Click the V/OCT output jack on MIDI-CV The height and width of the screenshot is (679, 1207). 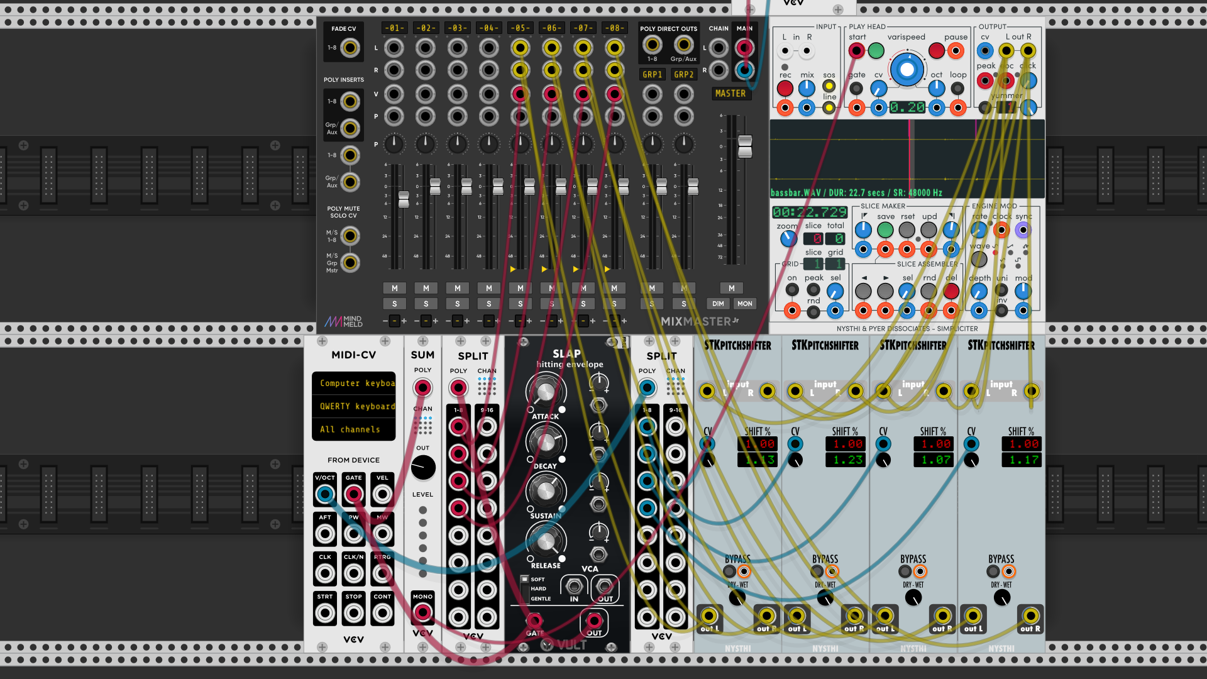tap(325, 494)
